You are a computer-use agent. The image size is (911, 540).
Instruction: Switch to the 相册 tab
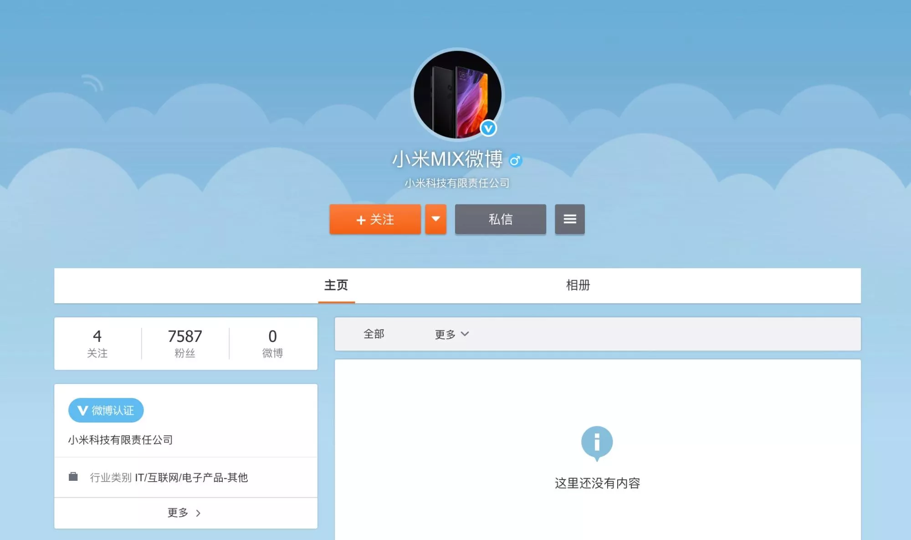click(x=578, y=285)
